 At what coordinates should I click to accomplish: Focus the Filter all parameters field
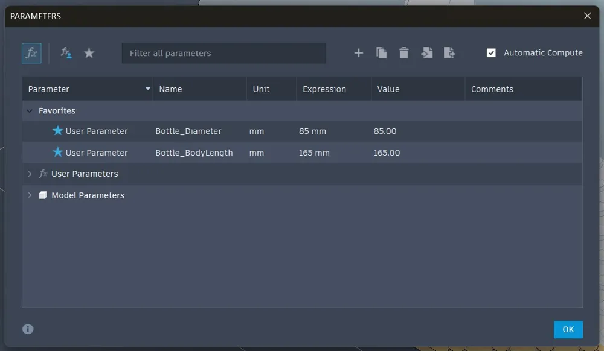coord(224,53)
